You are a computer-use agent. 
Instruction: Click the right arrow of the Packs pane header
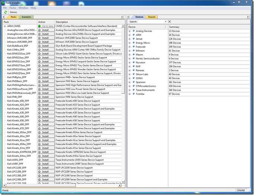click(x=122, y=17)
